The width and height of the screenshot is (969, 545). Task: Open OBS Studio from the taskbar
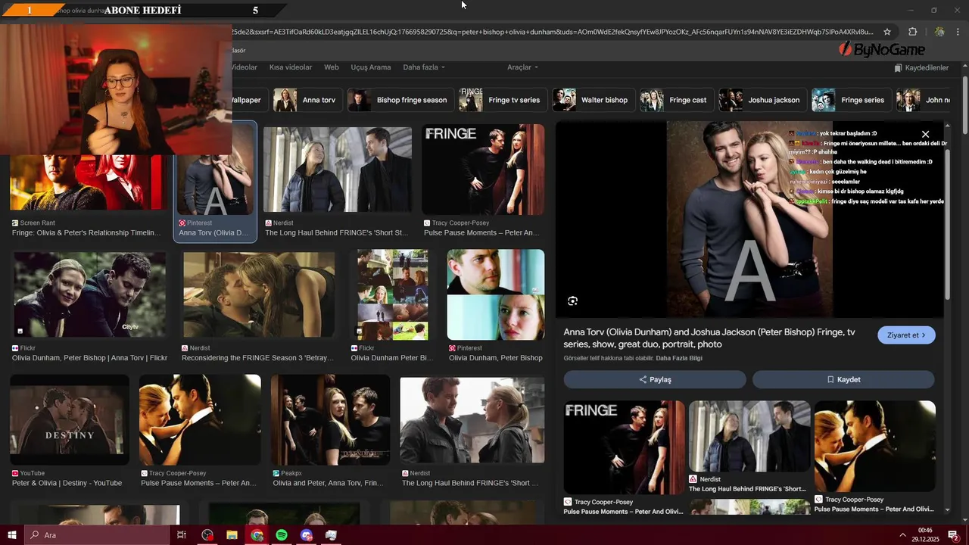pyautogui.click(x=207, y=535)
